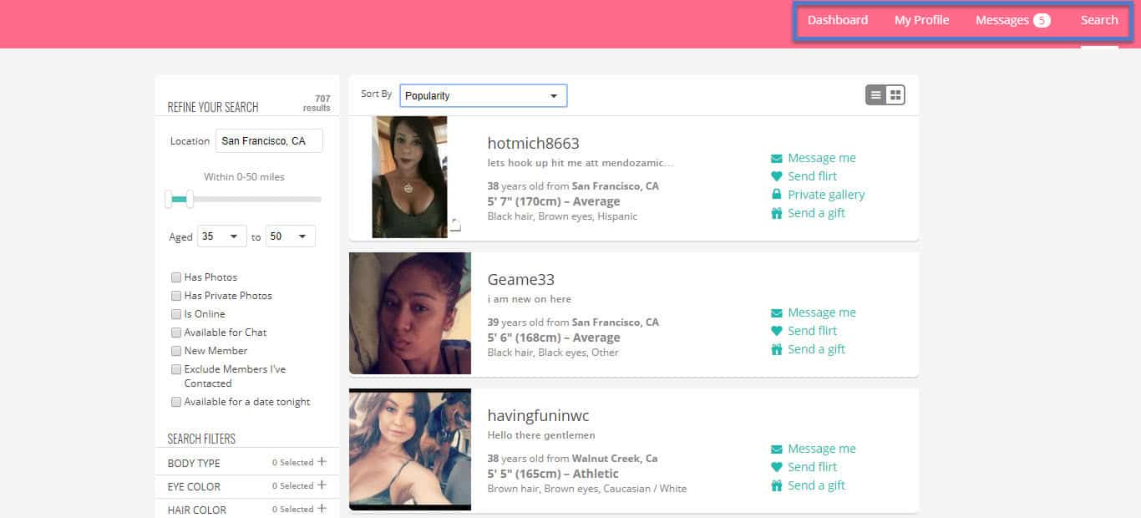
Task: Click heart icon in havingfuninwc row
Action: point(777,467)
